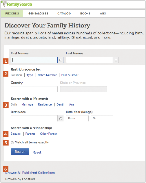Expand the Parents relationship search

30,134
